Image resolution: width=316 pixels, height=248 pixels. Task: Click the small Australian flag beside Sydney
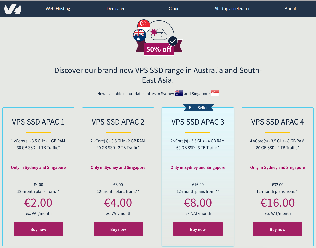[179, 93]
